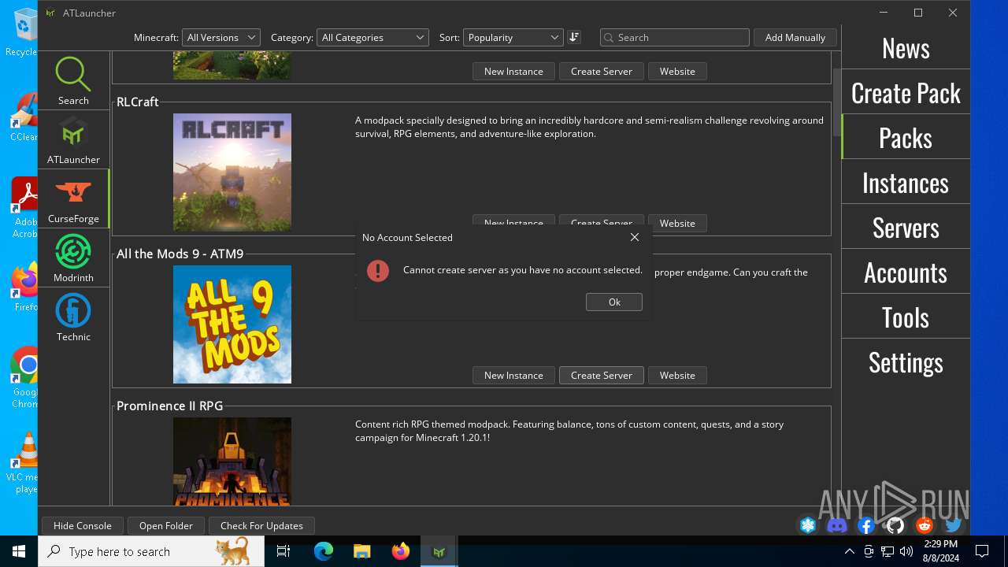
Task: Switch to the Accounts tab
Action: [x=906, y=272]
